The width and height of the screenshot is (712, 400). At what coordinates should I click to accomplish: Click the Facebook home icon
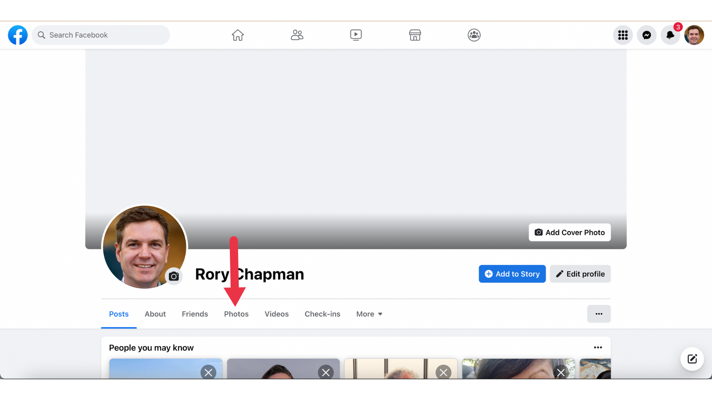[x=238, y=35]
